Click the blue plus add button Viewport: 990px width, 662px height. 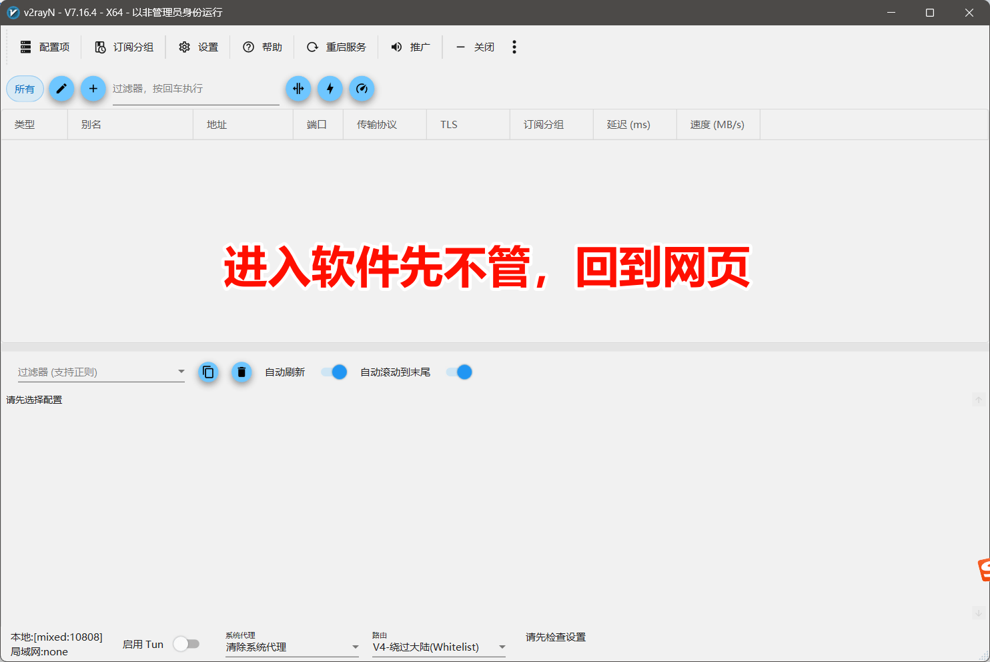[x=93, y=89]
